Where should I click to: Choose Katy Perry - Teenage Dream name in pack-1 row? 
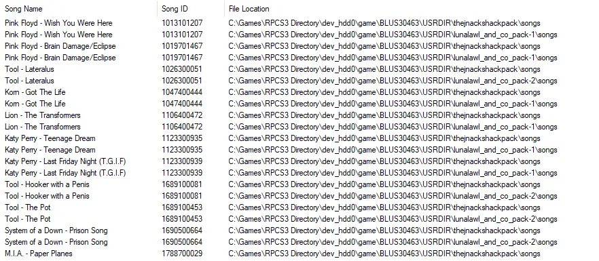pyautogui.click(x=50, y=150)
